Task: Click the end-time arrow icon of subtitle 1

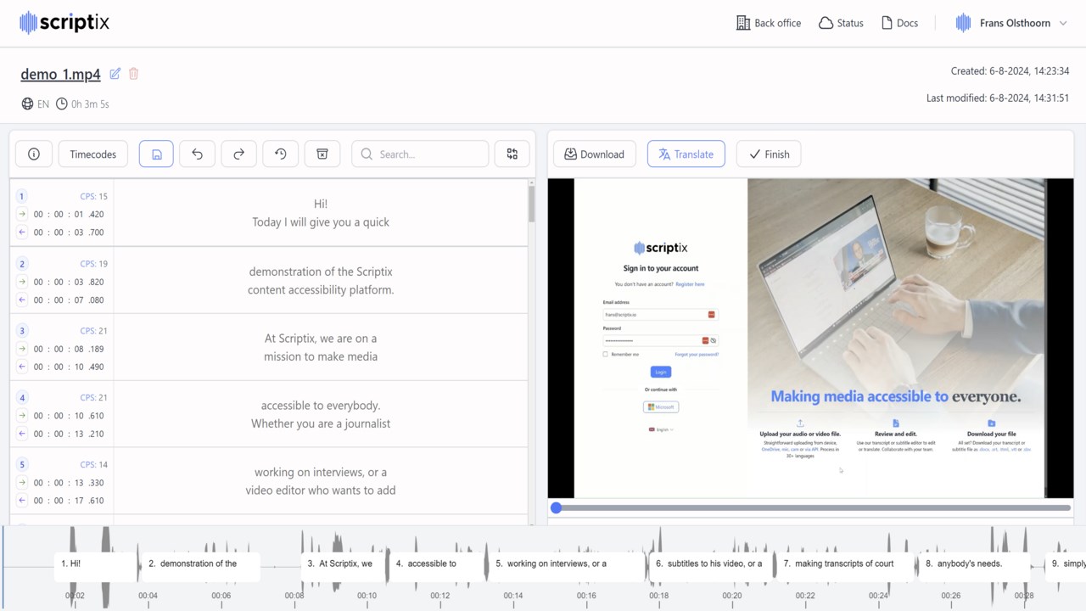Action: [x=22, y=232]
